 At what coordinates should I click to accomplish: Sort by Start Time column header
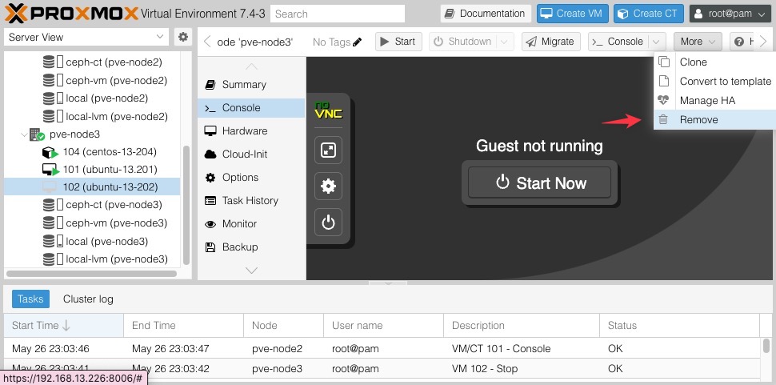[x=63, y=326]
